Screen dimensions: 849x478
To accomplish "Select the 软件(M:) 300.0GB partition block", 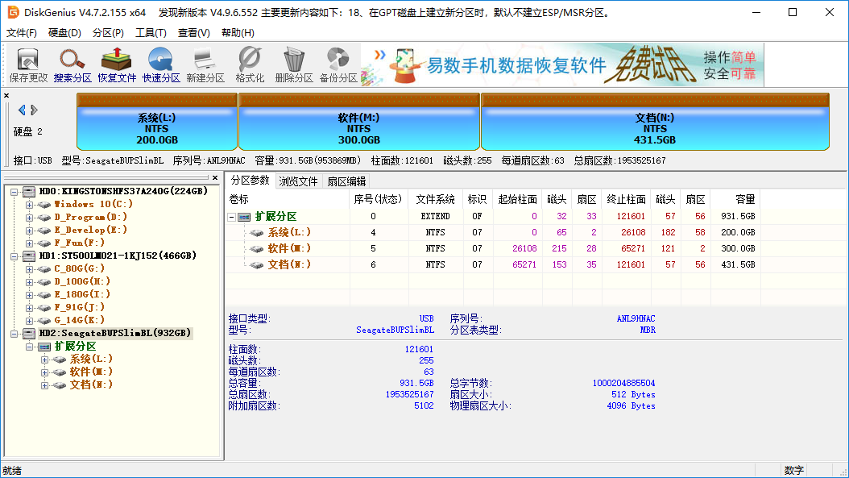I will pyautogui.click(x=359, y=122).
